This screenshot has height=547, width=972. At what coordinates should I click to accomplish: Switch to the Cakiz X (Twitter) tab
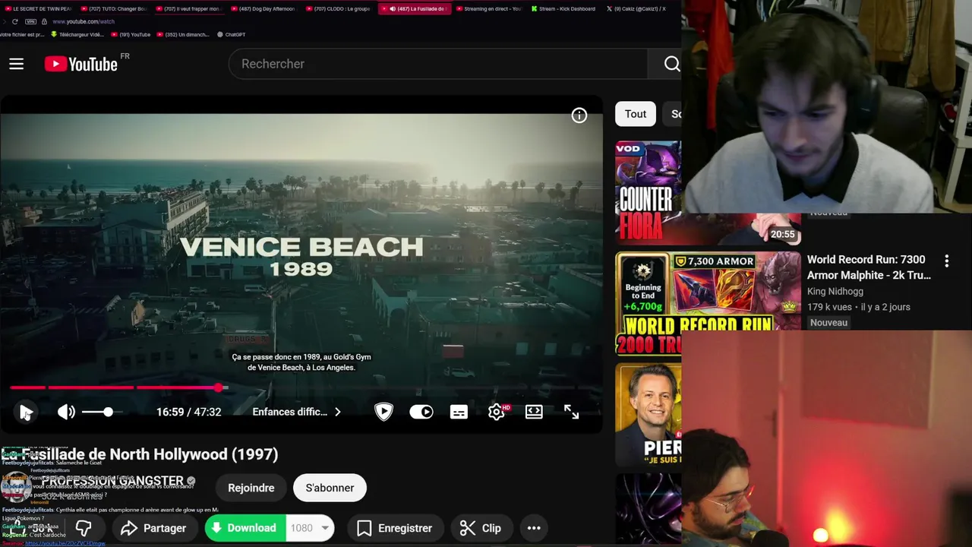pyautogui.click(x=636, y=9)
